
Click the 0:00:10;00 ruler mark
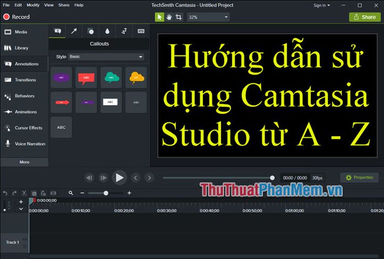(81, 211)
